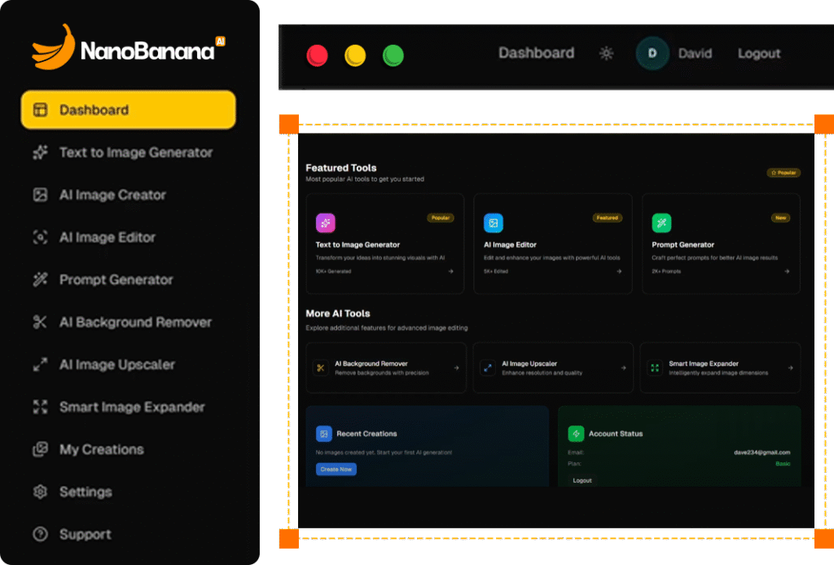Open Support in the sidebar
Screen dimensions: 834x565
click(x=85, y=534)
